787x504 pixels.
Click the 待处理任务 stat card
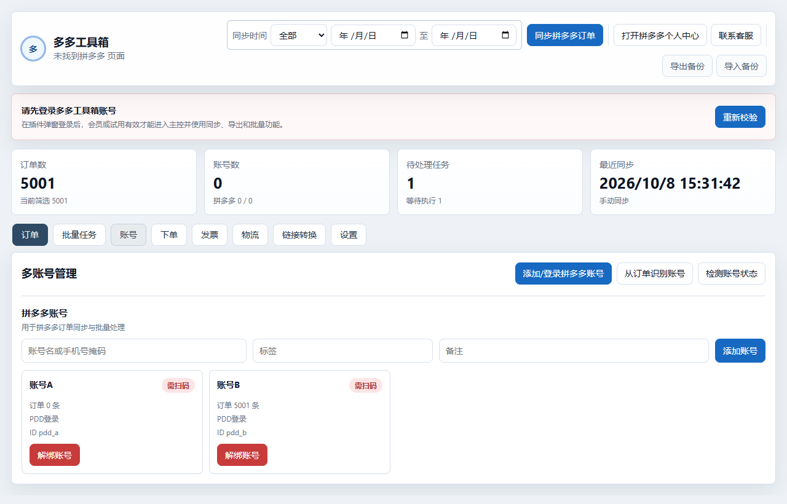point(490,182)
